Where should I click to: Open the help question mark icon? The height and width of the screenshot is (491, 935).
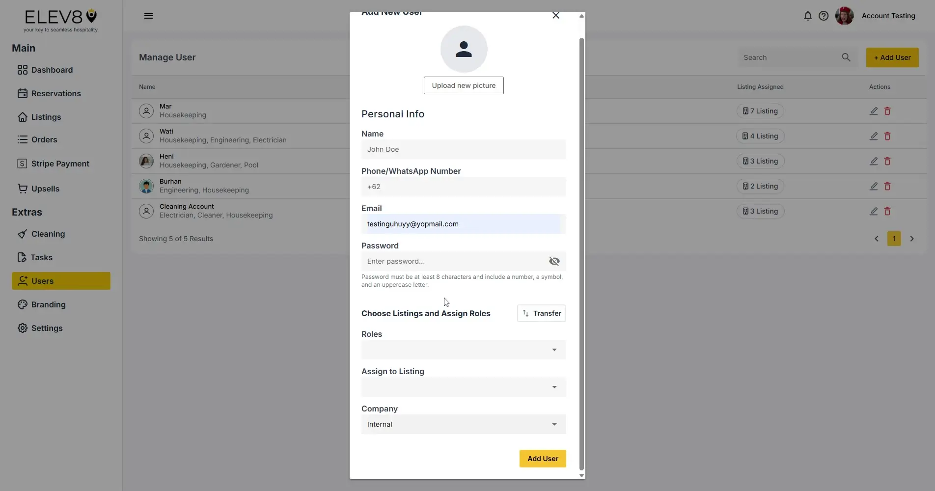pyautogui.click(x=824, y=16)
